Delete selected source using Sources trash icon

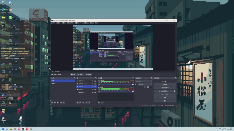(x=80, y=102)
